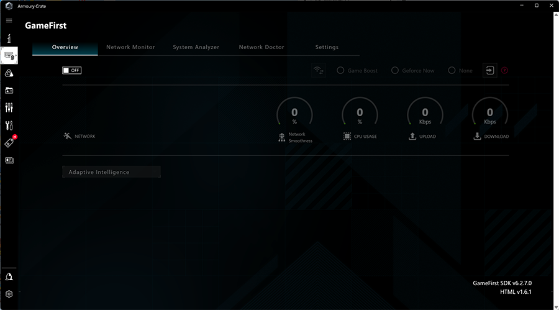
Task: Click the DOWNLOAD label
Action: click(x=496, y=136)
